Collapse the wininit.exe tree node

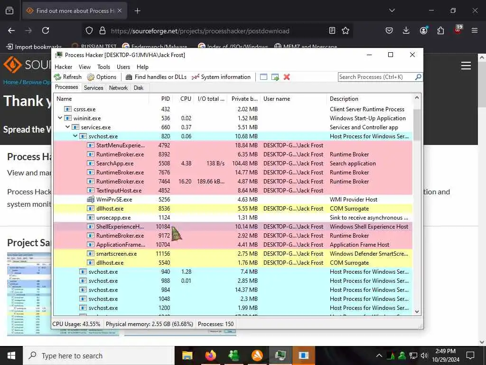click(60, 118)
